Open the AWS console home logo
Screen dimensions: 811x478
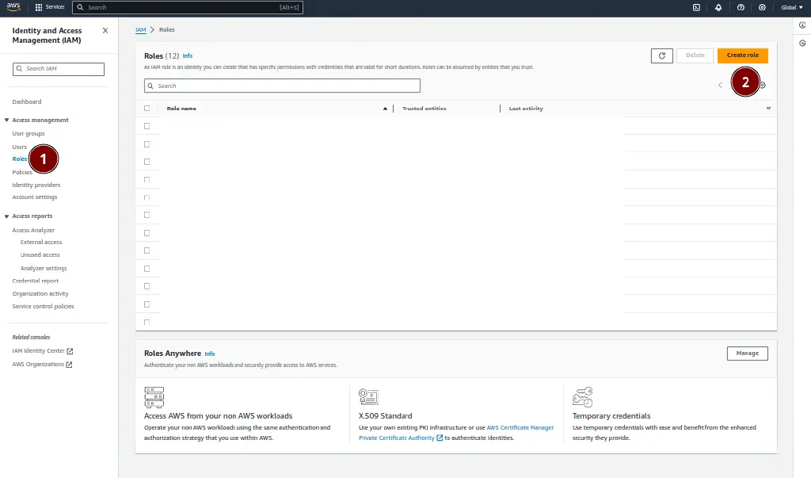click(x=13, y=6)
